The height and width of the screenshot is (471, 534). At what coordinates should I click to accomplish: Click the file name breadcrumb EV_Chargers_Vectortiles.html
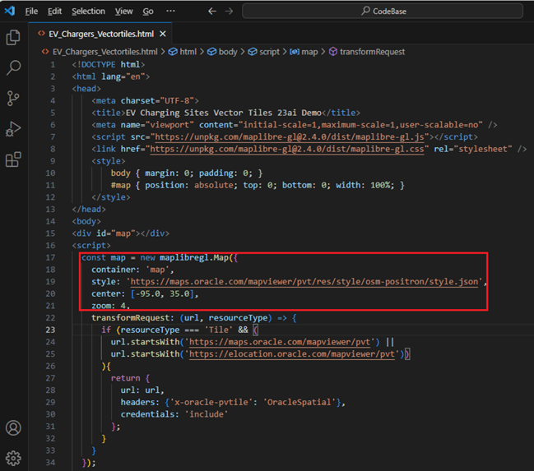[x=104, y=52]
